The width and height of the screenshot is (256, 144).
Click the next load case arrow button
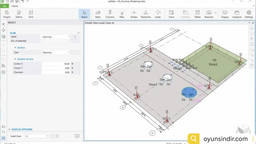[x=57, y=136]
